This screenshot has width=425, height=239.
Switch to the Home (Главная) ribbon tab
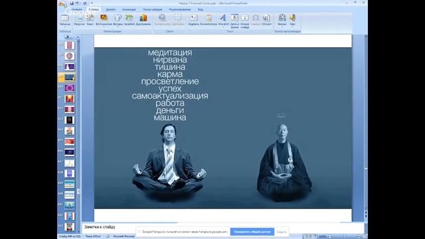pos(77,9)
